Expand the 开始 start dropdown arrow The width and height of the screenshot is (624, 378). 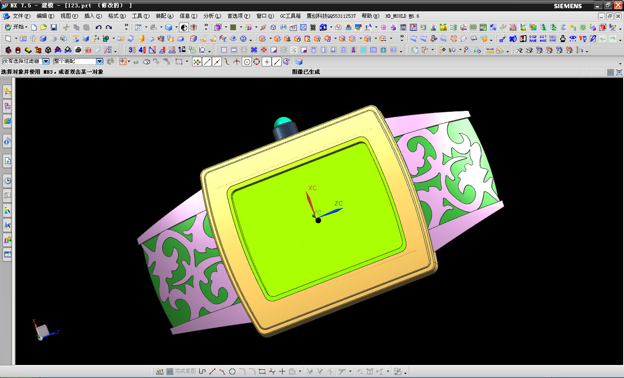pos(26,27)
